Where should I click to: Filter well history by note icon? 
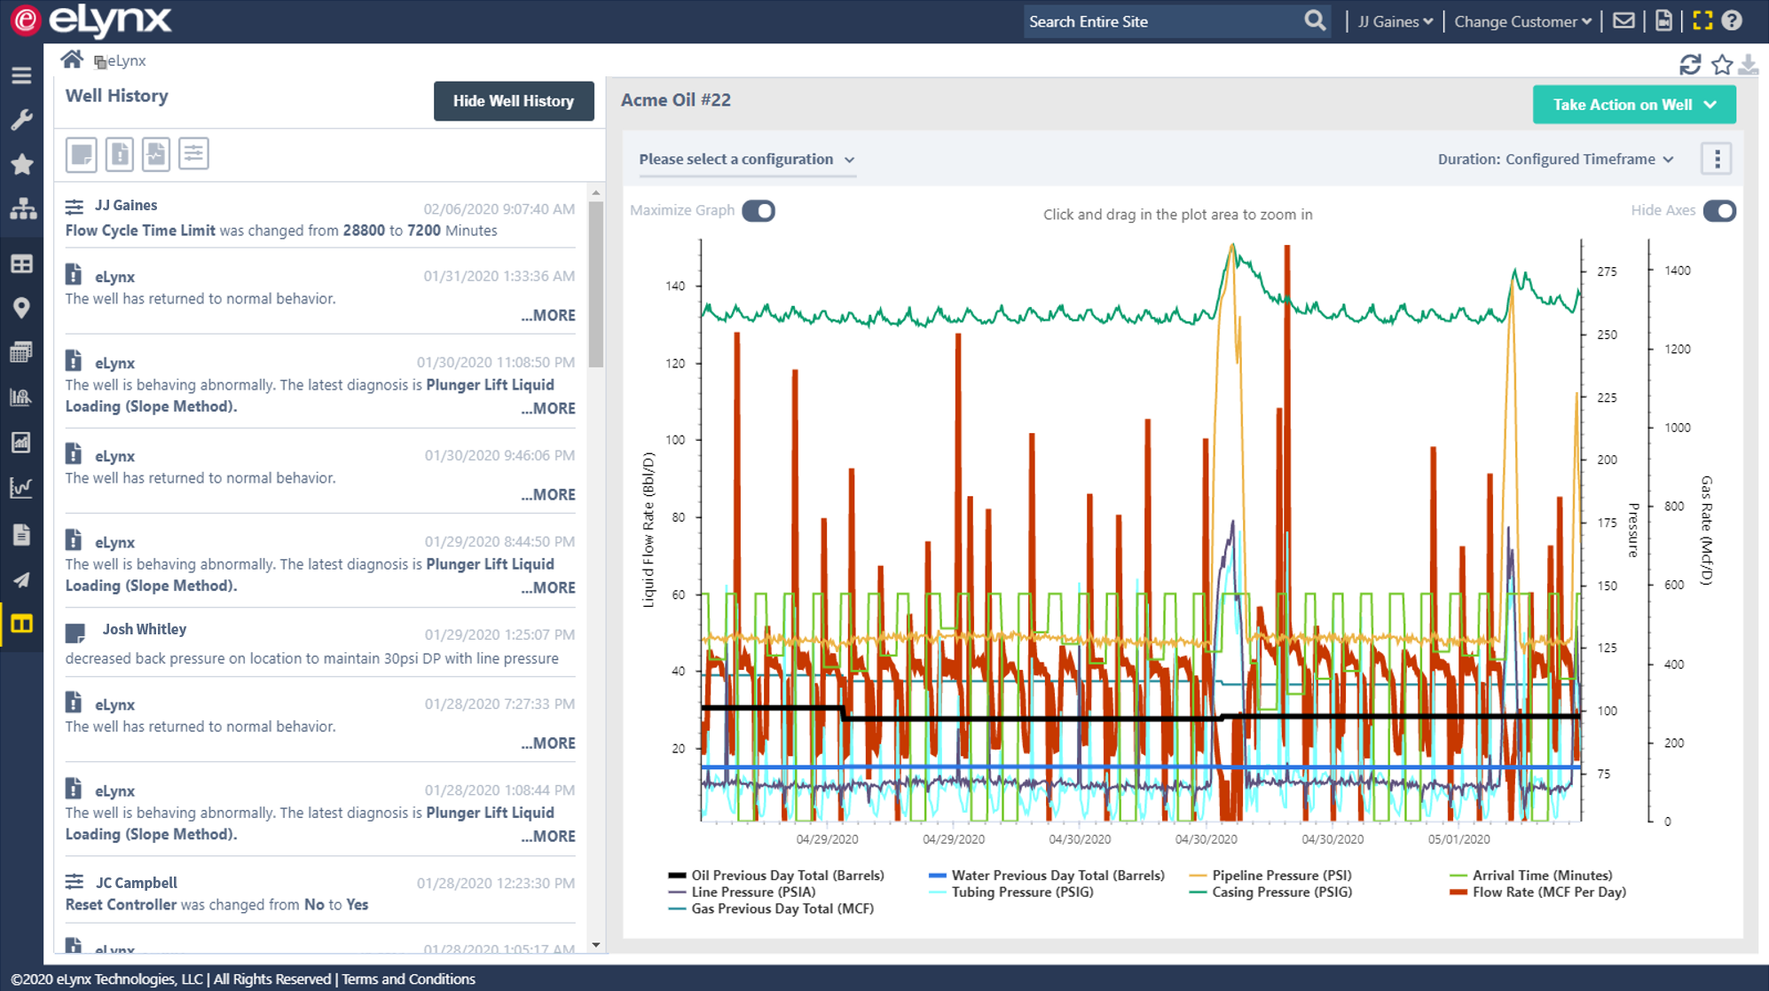click(82, 154)
